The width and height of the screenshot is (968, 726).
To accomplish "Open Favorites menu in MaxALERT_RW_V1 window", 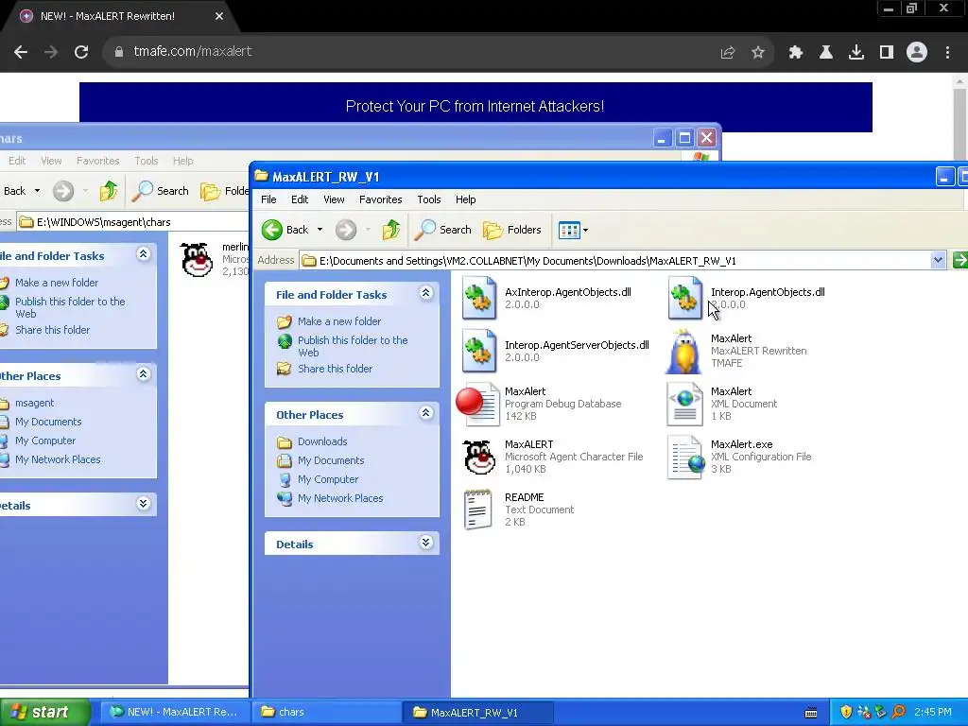I will click(x=380, y=199).
